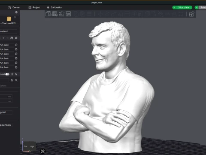The height and width of the screenshot is (155, 206).
Task: Select the Text shape tool
Action: click(154, 14)
